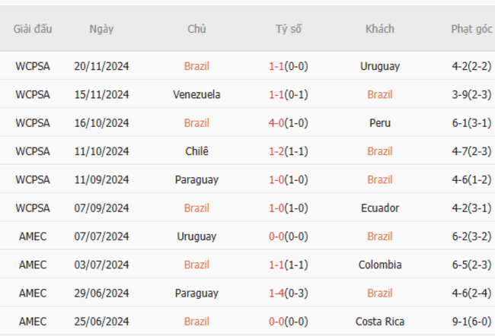Click Brazil in the 07/09/2024 row

point(196,208)
